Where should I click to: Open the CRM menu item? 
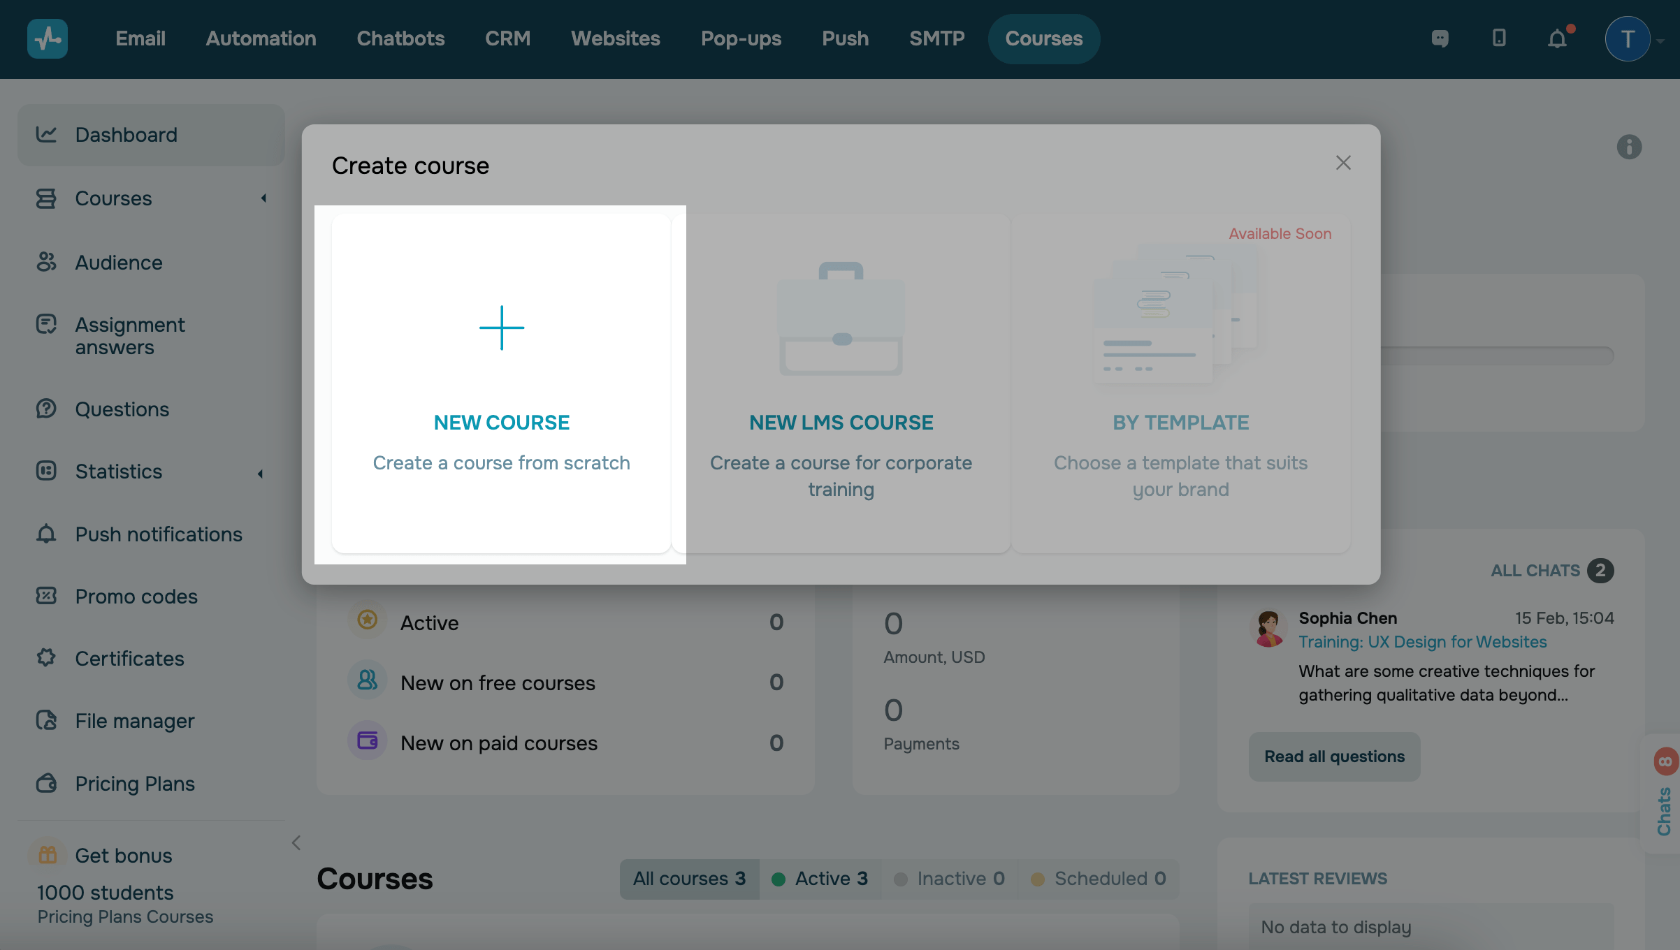[507, 38]
